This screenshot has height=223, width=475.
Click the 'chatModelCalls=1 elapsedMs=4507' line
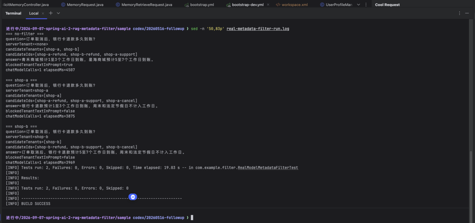[40, 70]
